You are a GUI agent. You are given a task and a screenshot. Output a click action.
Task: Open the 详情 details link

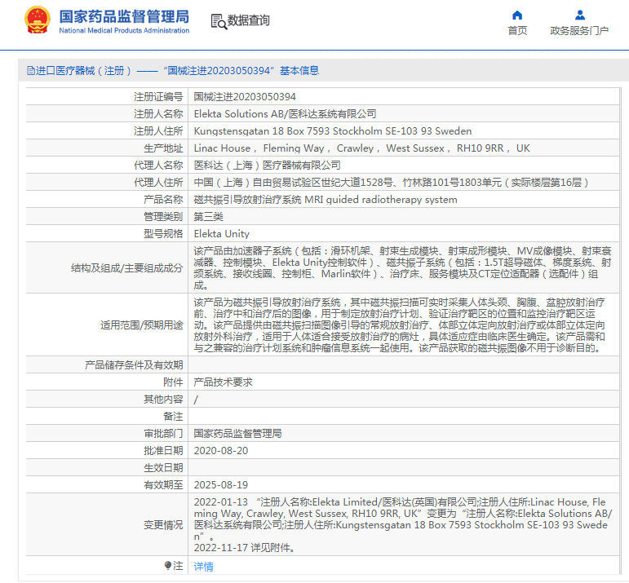(203, 567)
